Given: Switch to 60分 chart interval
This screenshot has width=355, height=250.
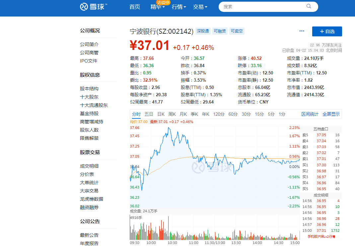Looking at the screenshot, I should click(233, 114).
